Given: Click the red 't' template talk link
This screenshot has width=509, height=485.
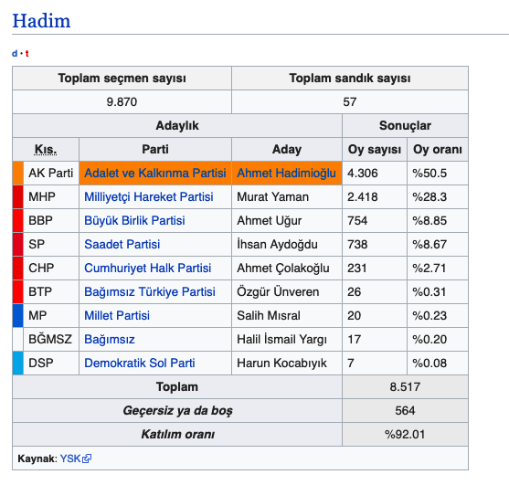Looking at the screenshot, I should click(27, 53).
